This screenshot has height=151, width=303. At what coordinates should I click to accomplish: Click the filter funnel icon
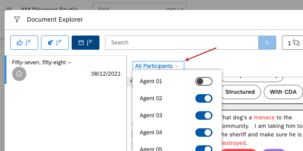[x=17, y=20]
